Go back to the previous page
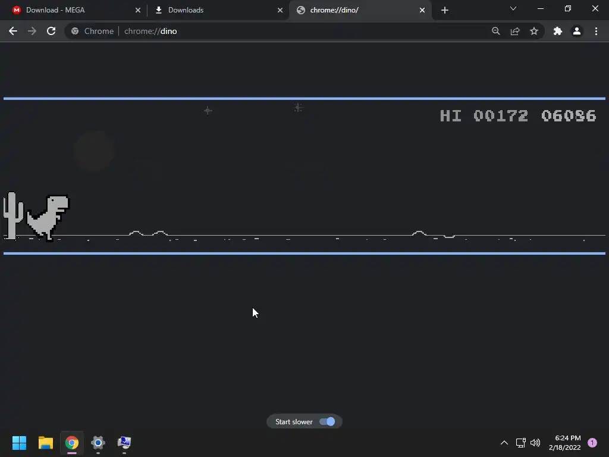This screenshot has width=609, height=457. pyautogui.click(x=13, y=31)
